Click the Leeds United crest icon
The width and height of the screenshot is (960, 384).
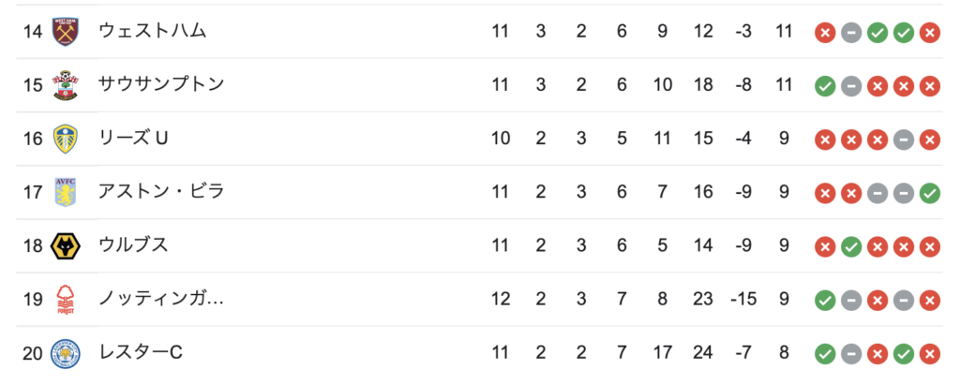pos(65,139)
